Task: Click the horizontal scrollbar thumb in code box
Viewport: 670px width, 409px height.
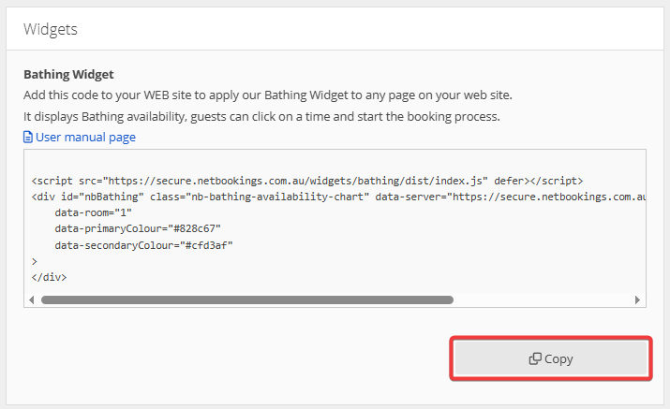Action: click(x=247, y=299)
